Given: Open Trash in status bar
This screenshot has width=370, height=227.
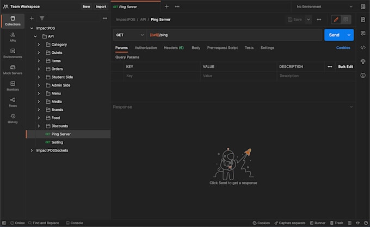Looking at the screenshot, I should (336, 223).
